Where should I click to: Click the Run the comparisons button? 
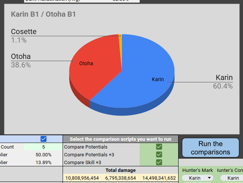[x=210, y=148]
